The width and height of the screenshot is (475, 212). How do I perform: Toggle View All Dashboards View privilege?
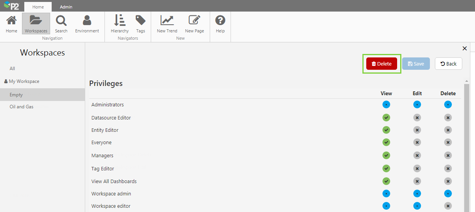click(386, 181)
